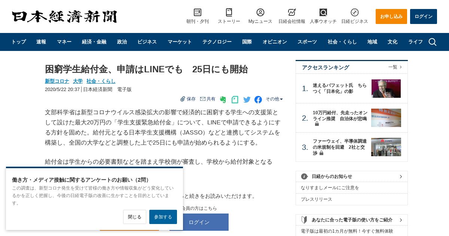Open ranking article ファーウェイ 半導体調達

pyautogui.click(x=339, y=147)
